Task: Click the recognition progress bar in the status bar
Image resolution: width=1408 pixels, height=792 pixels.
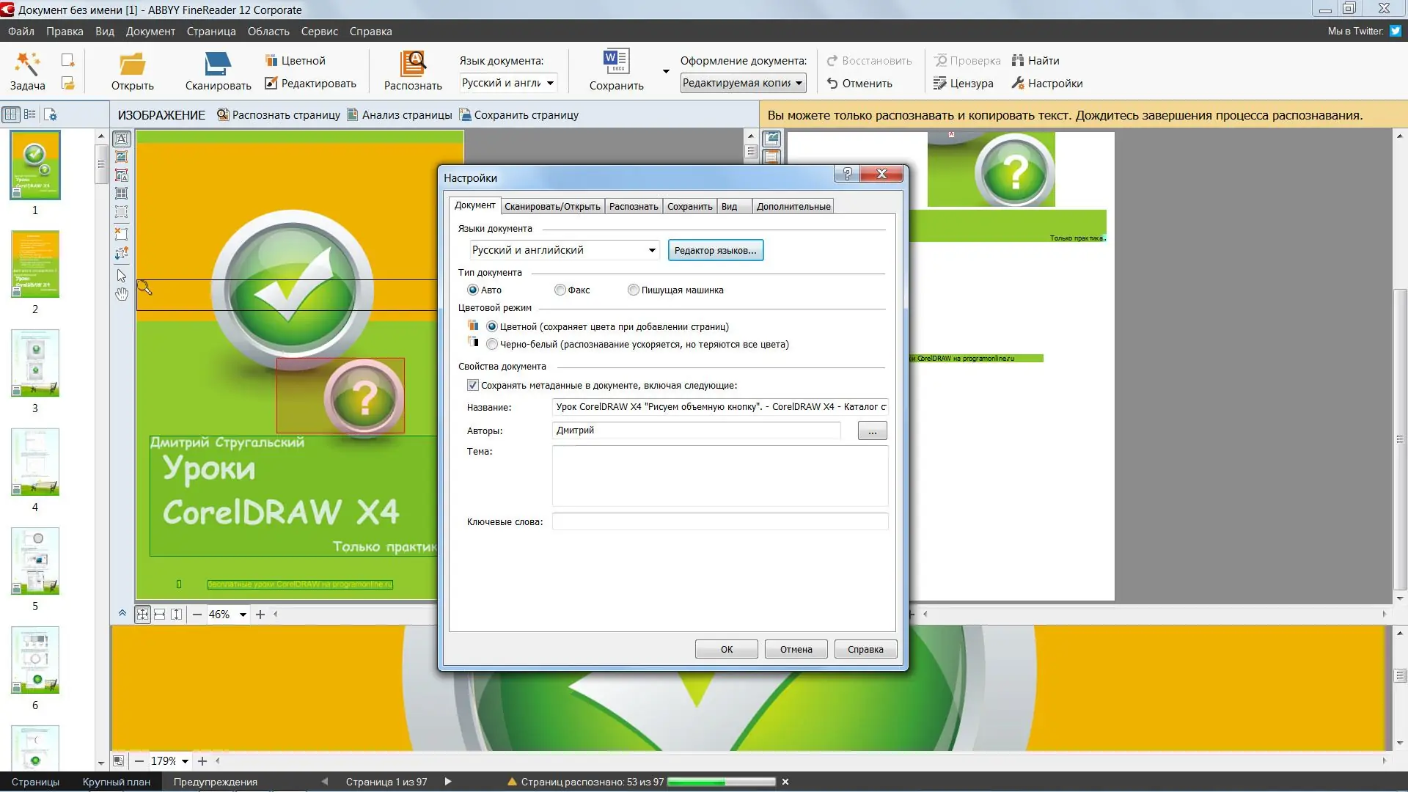Action: coord(721,782)
